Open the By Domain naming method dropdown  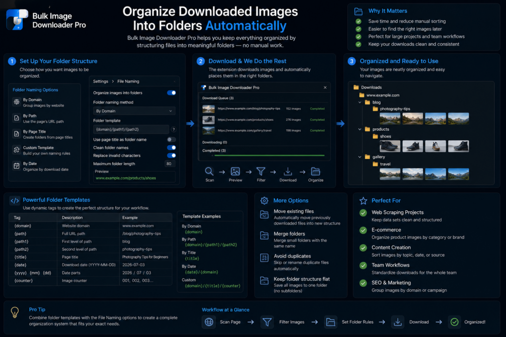134,111
